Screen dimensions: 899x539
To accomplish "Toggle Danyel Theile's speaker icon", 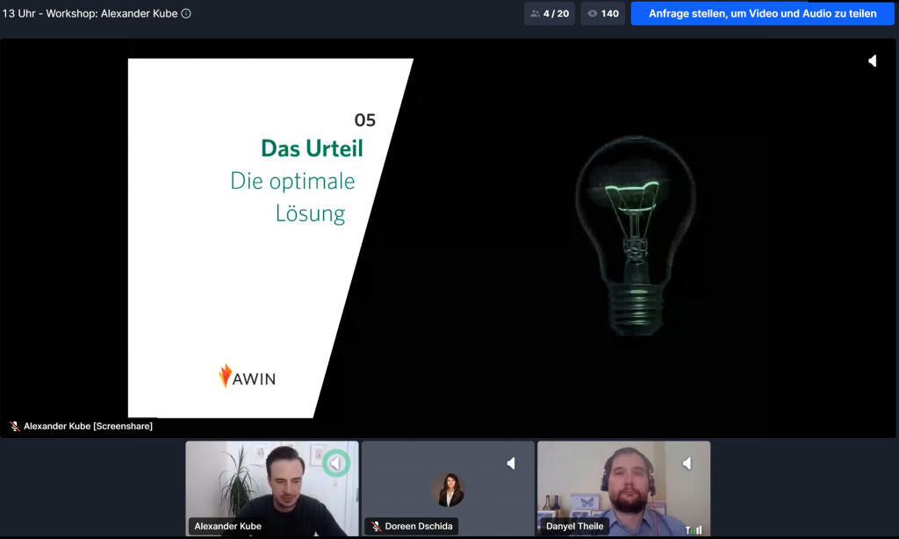I will click(687, 464).
